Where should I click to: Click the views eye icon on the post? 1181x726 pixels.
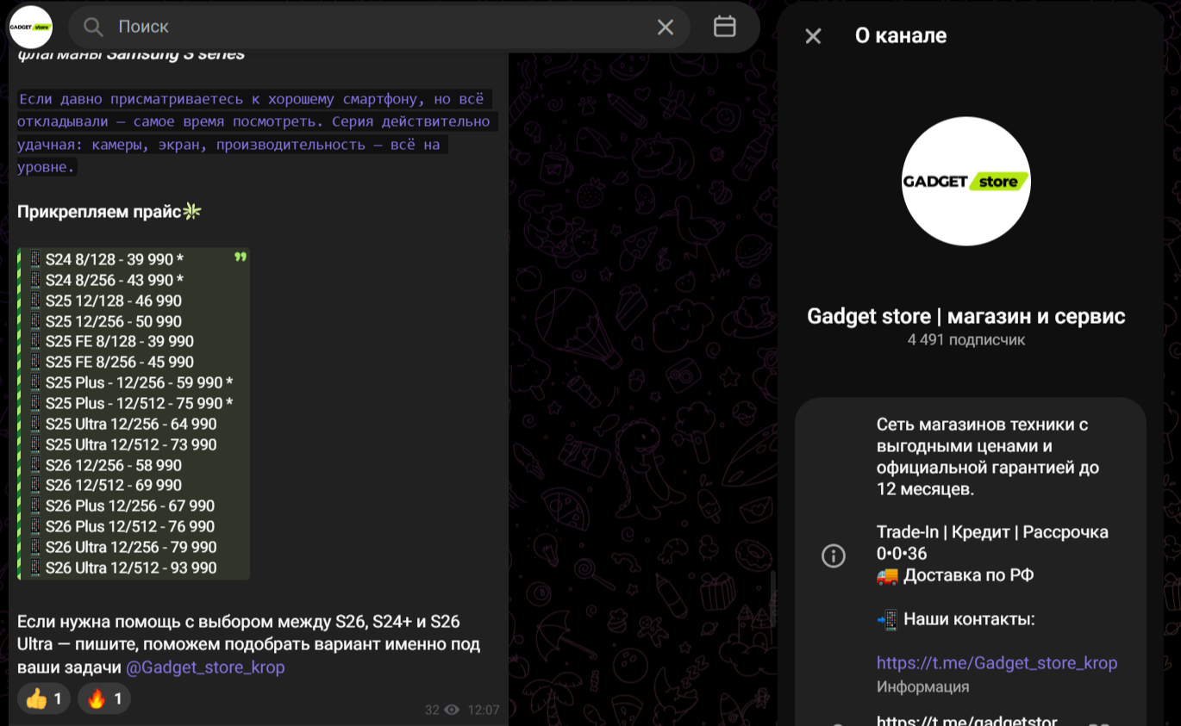[x=452, y=710]
